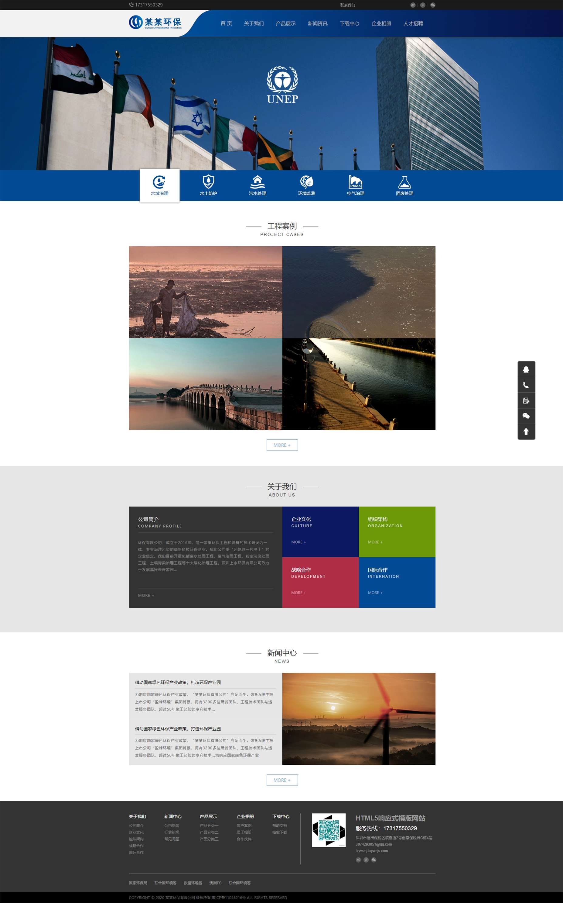Open 产品展示 in the top navigation
The image size is (563, 903).
(x=285, y=23)
